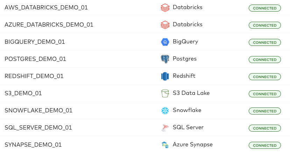Open the AWS_DATABRICKS_DEMO_01 connection
This screenshot has height=153, width=290.
click(x=46, y=8)
